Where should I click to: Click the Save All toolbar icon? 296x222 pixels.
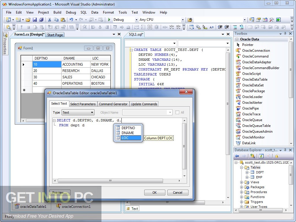[41, 20]
